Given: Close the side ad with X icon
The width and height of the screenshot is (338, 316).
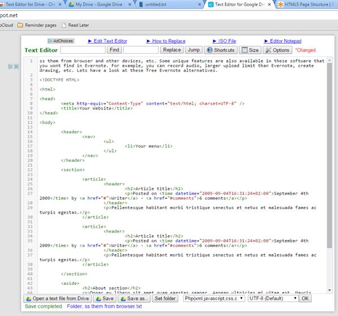Looking at the screenshot, I should 16,67.
